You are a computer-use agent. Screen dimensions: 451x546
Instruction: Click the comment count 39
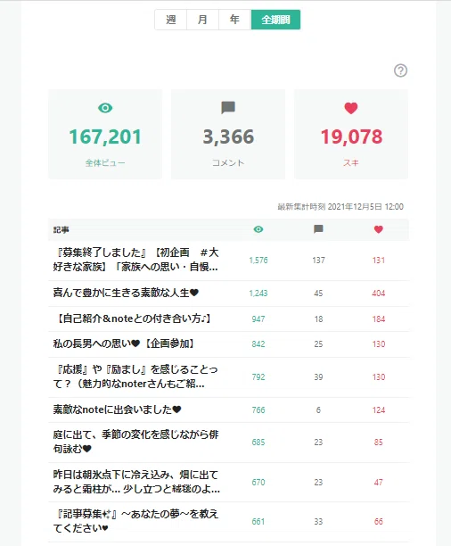[318, 377]
